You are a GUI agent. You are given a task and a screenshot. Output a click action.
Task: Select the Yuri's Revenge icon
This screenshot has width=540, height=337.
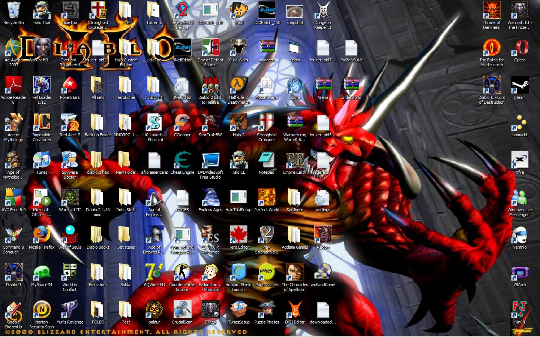coord(70,310)
